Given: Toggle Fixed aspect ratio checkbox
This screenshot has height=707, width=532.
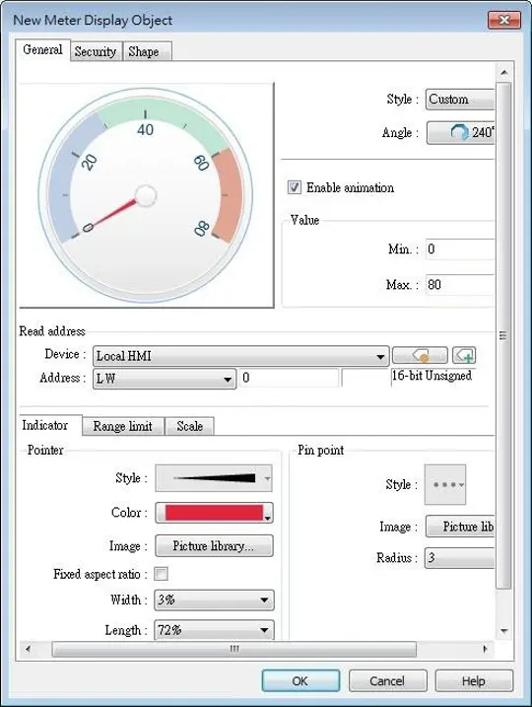Looking at the screenshot, I should [x=161, y=574].
